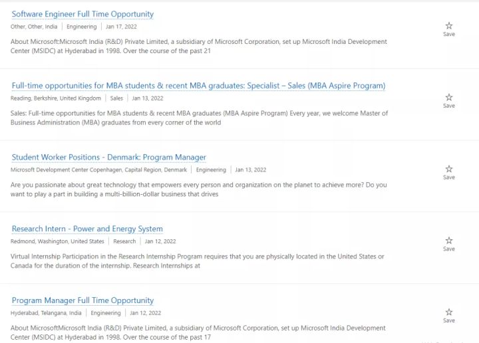Star the MBA Aspire Program Sales listing
Screen dimensions: 479x343
(x=449, y=98)
